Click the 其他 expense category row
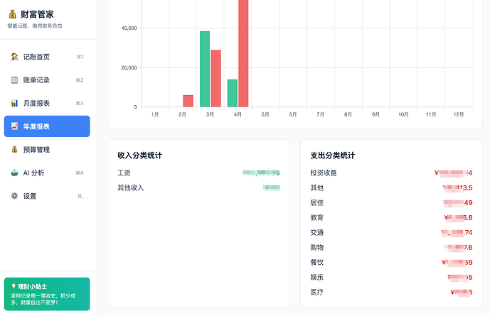Screen dimensions: 490x316 391,187
